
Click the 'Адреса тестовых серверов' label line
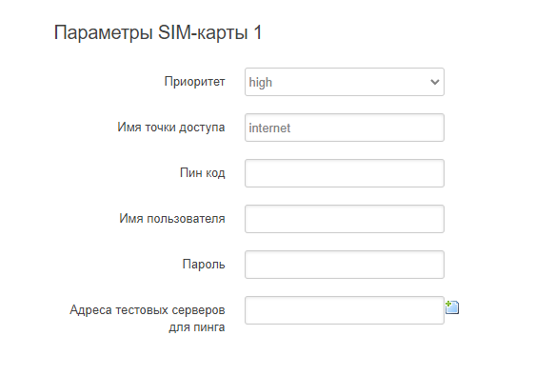[x=148, y=310]
